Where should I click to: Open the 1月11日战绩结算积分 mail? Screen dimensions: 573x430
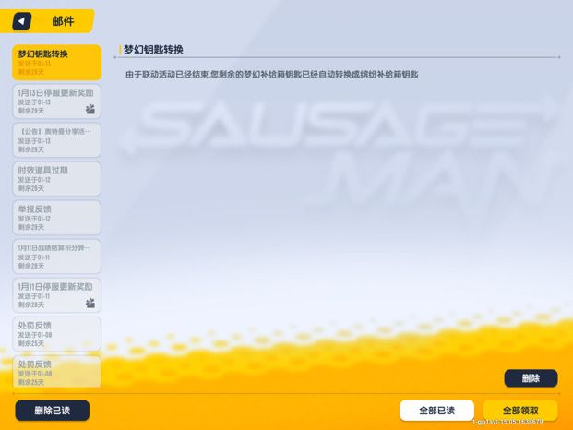point(56,257)
